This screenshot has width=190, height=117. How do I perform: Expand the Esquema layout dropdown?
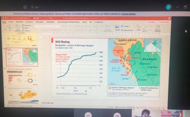pos(27,26)
